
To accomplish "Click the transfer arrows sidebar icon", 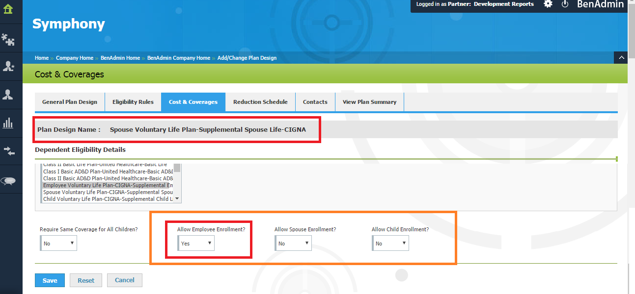I will click(x=9, y=151).
